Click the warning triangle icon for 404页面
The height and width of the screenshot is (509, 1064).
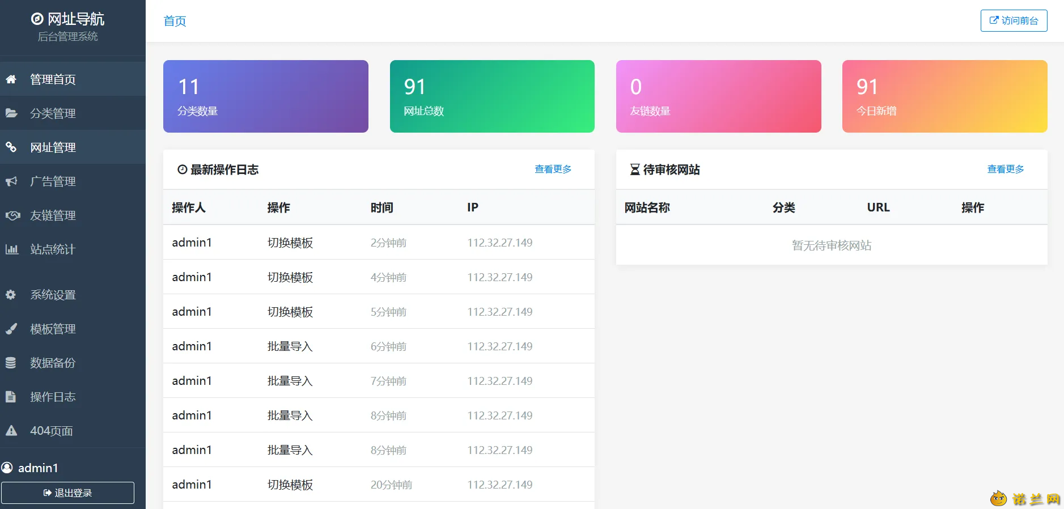11,431
